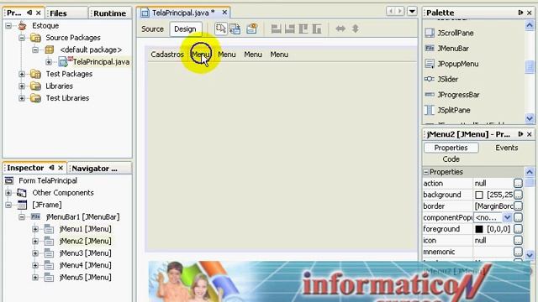Open editor for foreground color property
This screenshot has width=538, height=302.
[518, 229]
